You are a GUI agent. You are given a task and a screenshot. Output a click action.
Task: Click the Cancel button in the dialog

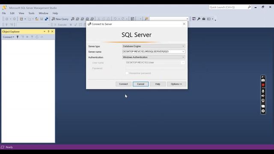(140, 84)
